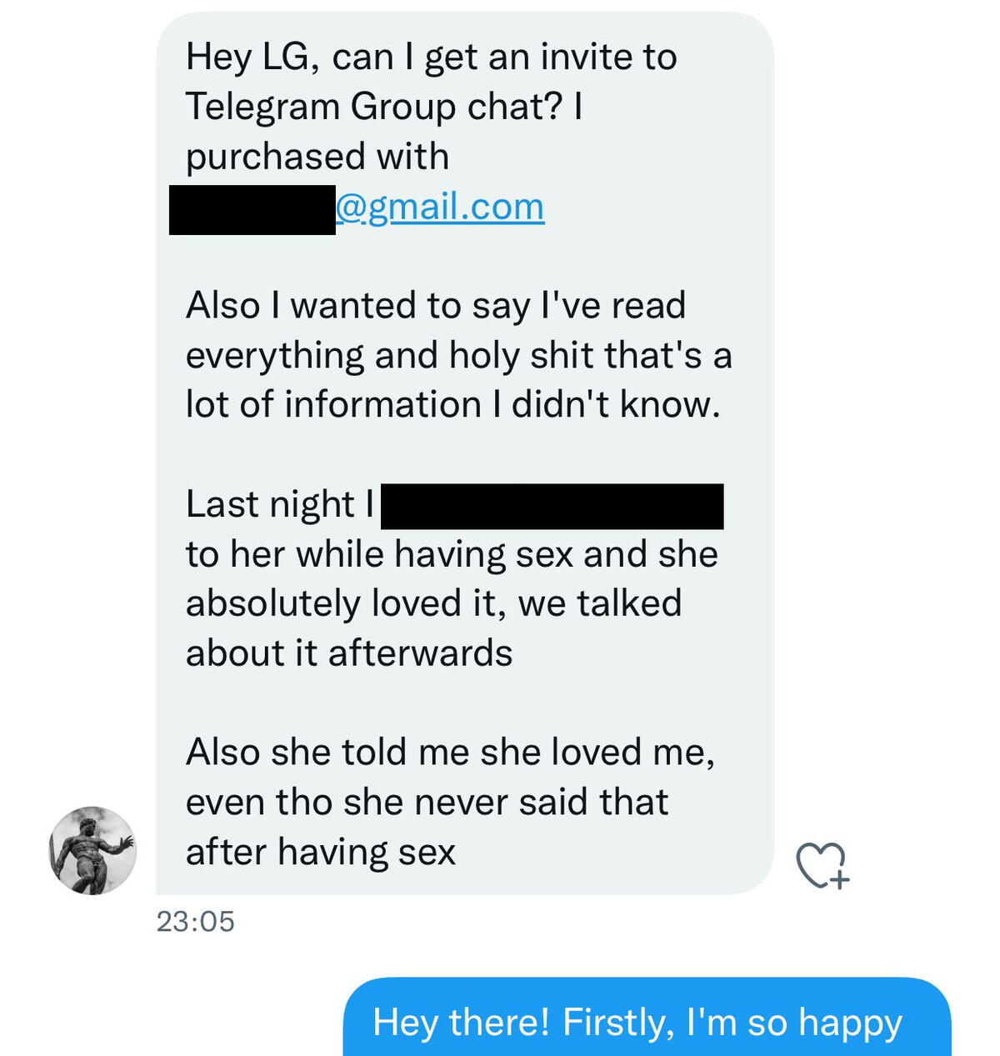Click the "everything and holy shit" line
The image size is (1000, 1056).
[458, 355]
